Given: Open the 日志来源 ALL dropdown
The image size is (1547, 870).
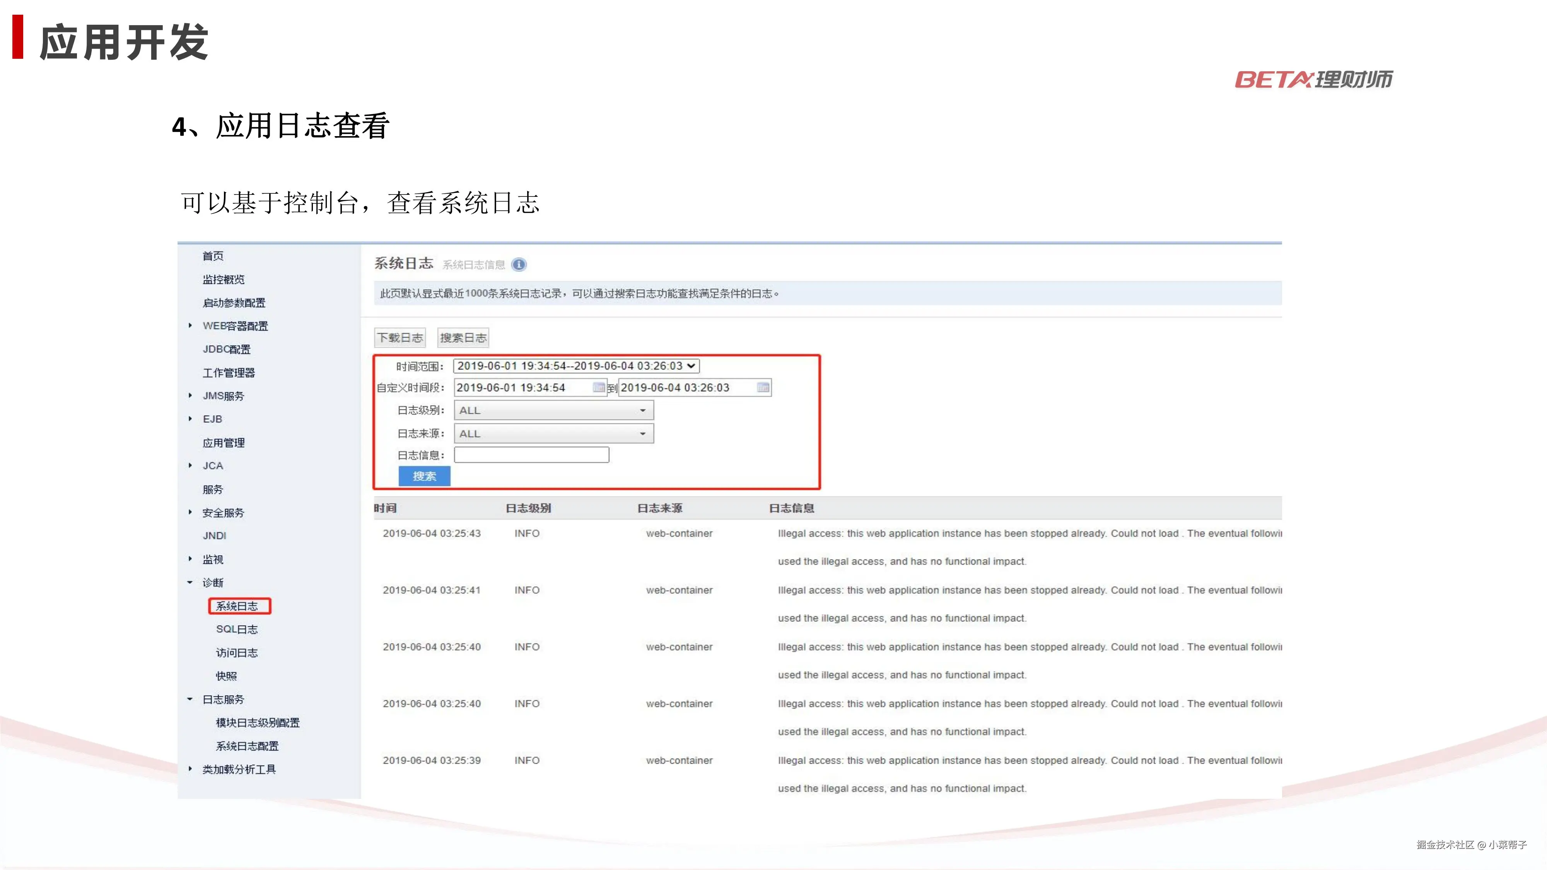Looking at the screenshot, I should 553,433.
